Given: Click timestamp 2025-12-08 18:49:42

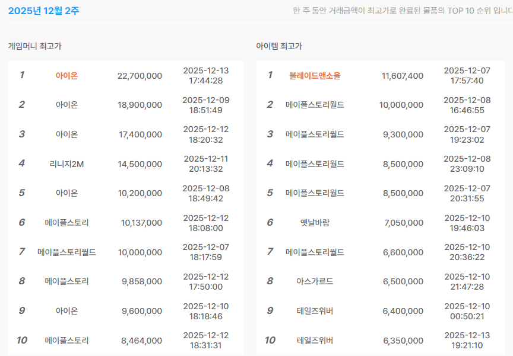Looking at the screenshot, I should coord(206,193).
